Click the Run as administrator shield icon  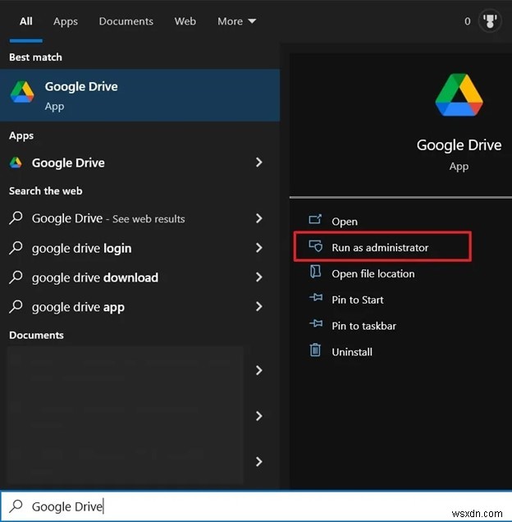coord(315,246)
